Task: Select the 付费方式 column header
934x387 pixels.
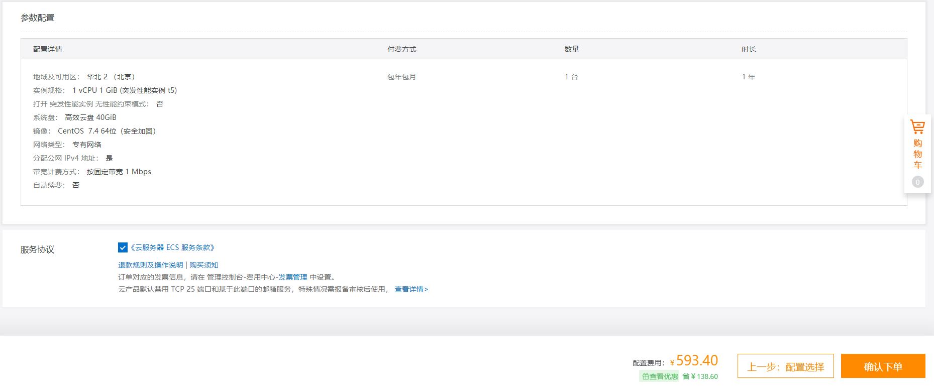Action: coord(402,49)
